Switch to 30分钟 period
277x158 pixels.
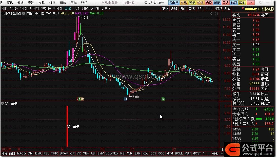(x=46, y=8)
